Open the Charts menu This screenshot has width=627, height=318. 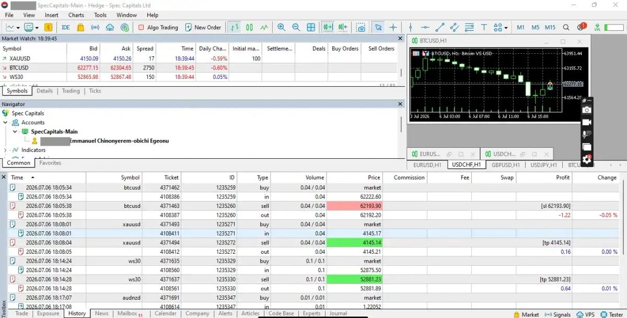point(76,15)
